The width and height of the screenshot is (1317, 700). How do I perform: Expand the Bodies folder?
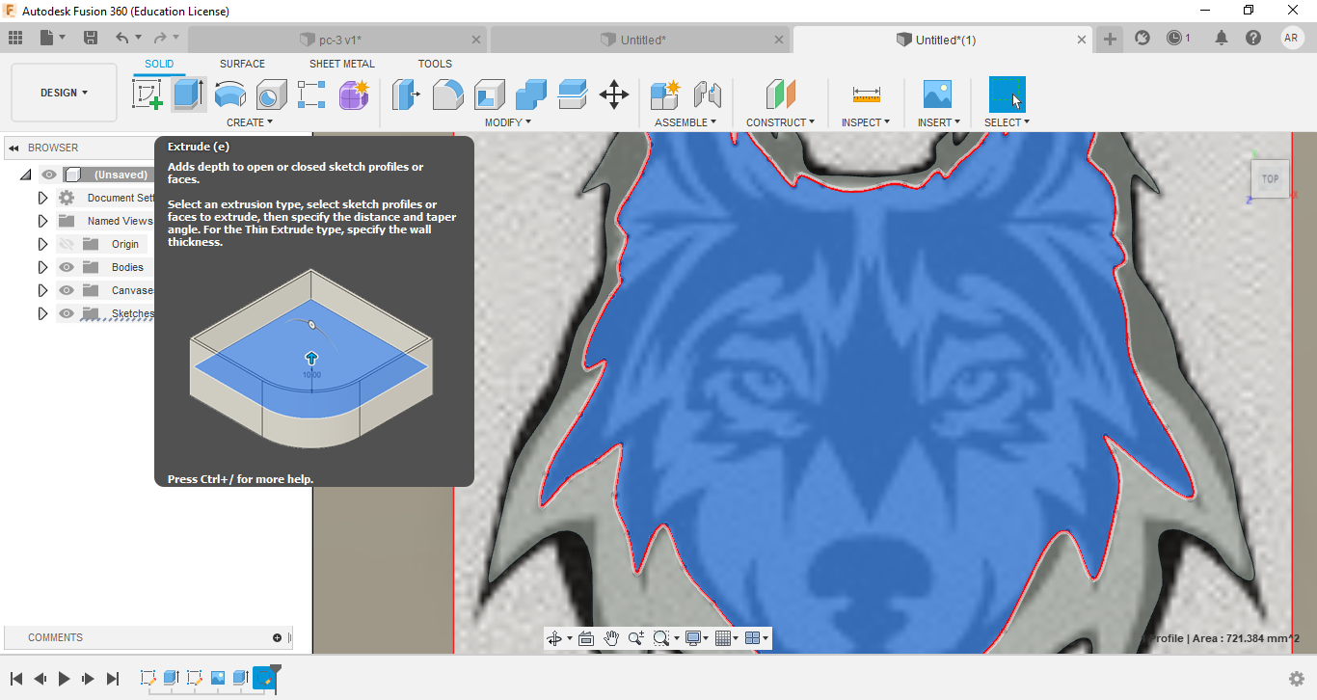click(x=42, y=267)
